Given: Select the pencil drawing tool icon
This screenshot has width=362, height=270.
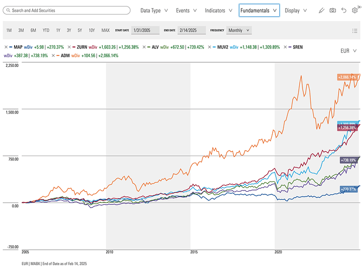Looking at the screenshot, I should point(321,11).
